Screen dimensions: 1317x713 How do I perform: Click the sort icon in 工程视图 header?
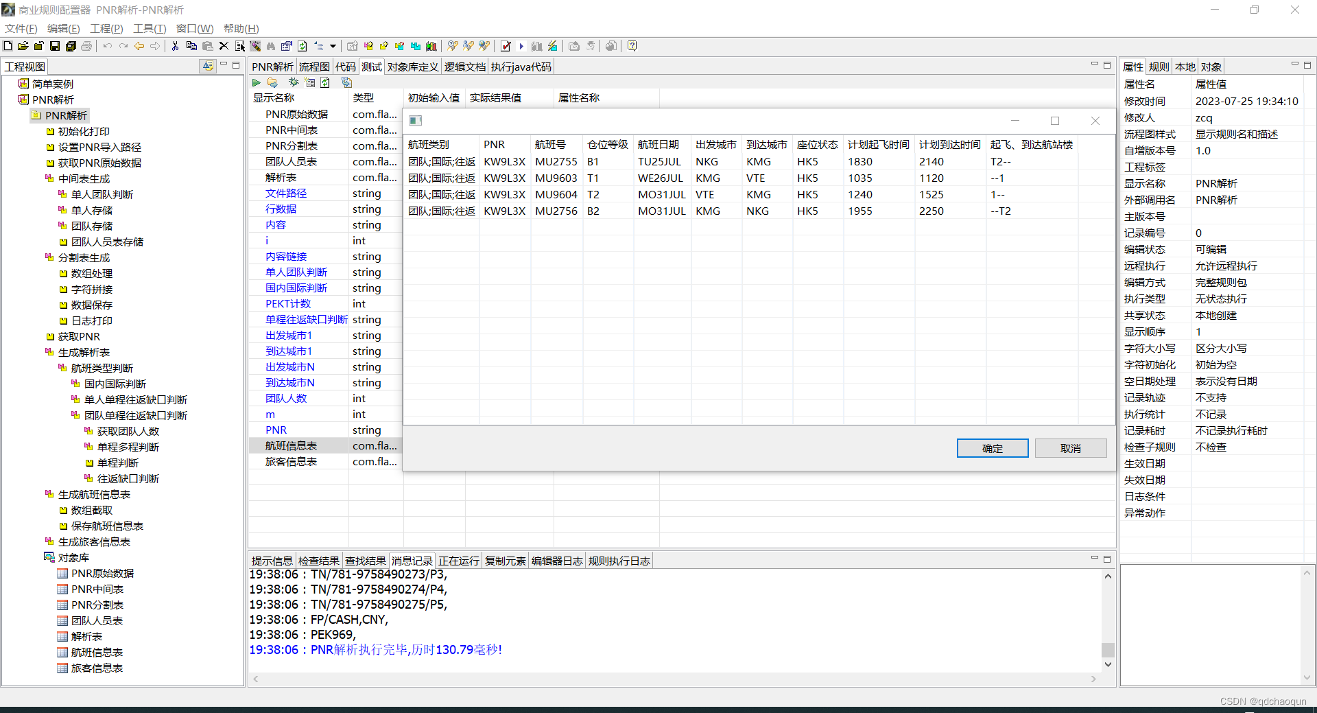point(208,65)
